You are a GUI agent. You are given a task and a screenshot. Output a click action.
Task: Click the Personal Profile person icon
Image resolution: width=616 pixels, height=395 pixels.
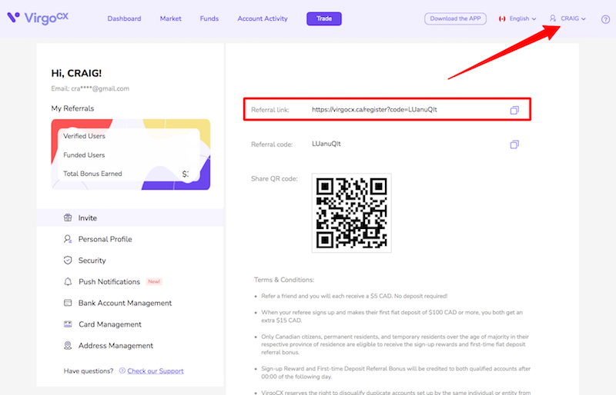coord(68,239)
